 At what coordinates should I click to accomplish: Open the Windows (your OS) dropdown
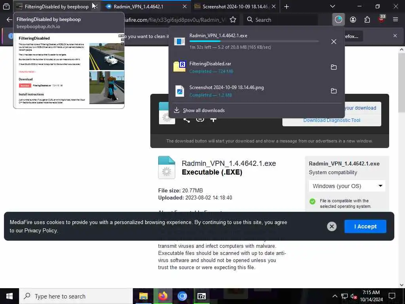point(347,186)
